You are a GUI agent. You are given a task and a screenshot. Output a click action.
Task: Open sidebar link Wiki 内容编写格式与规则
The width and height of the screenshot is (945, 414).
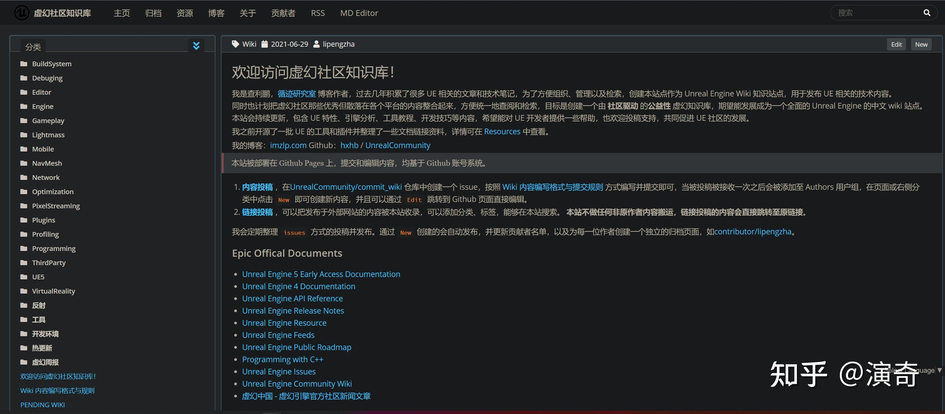tap(57, 391)
